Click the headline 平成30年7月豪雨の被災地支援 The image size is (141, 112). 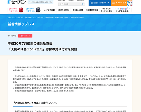[x=30, y=44]
